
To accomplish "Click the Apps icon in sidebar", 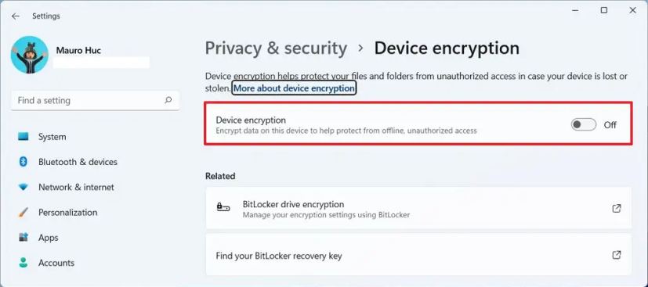I will pyautogui.click(x=24, y=238).
